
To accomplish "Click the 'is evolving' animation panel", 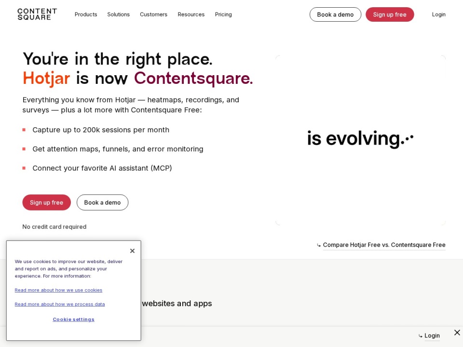I will 360,140.
